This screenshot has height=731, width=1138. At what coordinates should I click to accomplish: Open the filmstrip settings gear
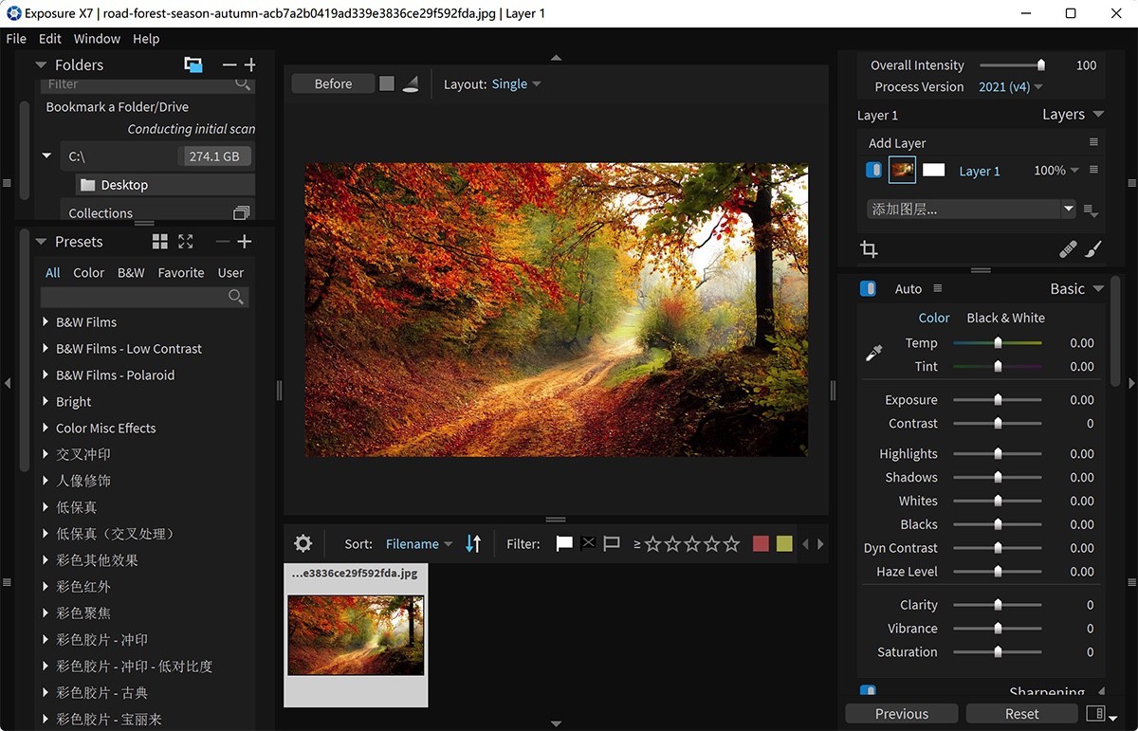303,543
